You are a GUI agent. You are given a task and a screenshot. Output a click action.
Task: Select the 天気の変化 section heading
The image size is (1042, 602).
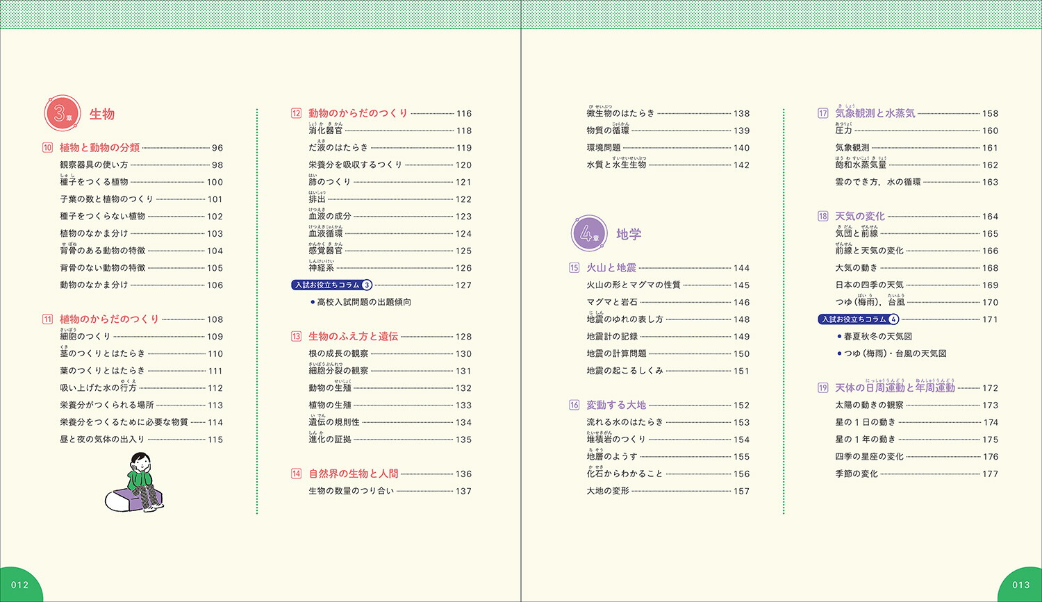click(x=860, y=216)
